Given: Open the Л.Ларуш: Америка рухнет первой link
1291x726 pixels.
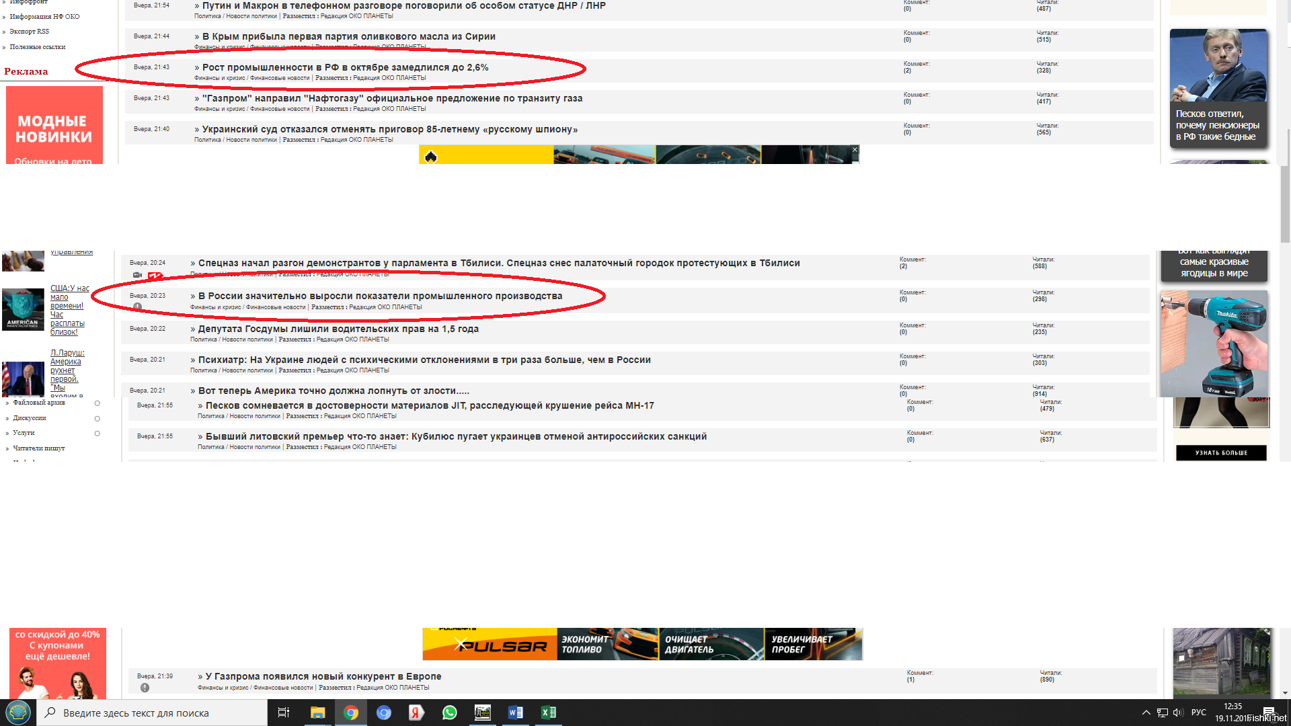Looking at the screenshot, I should click(x=67, y=374).
